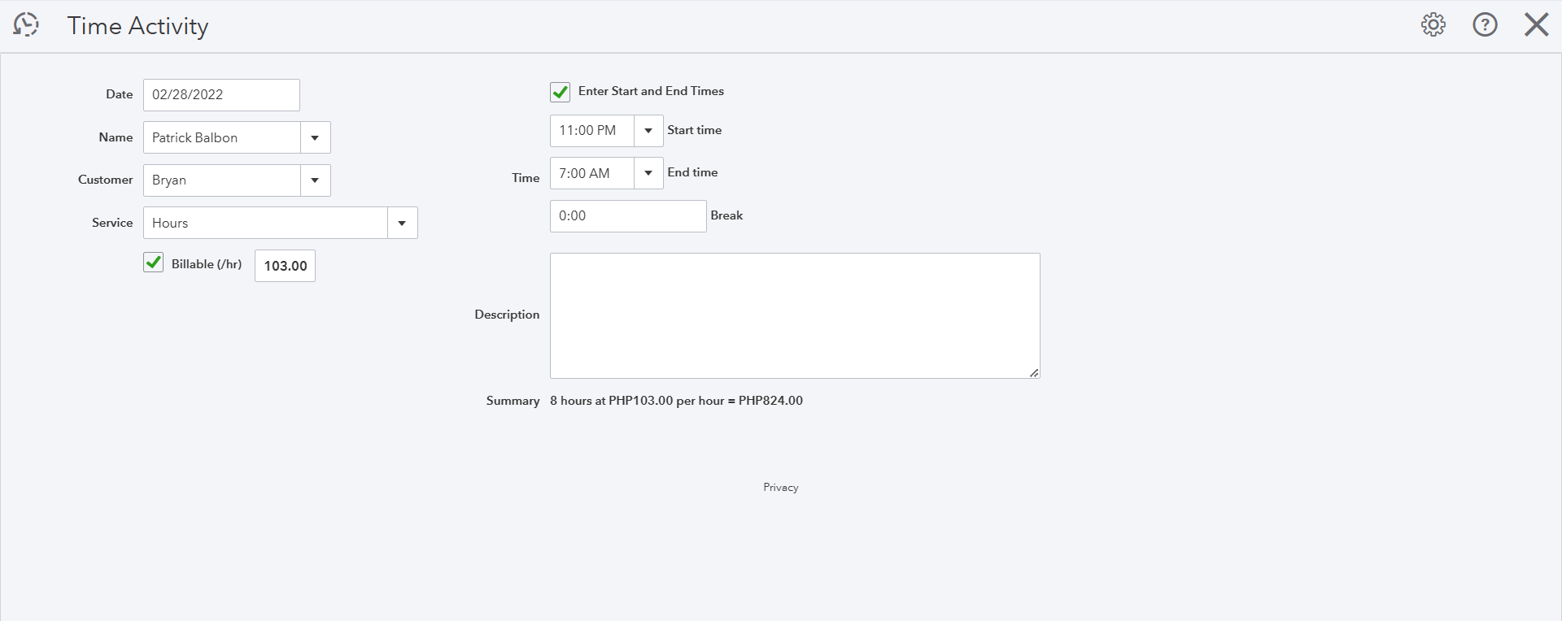
Task: Expand the Service dropdown arrow
Action: [x=402, y=224]
